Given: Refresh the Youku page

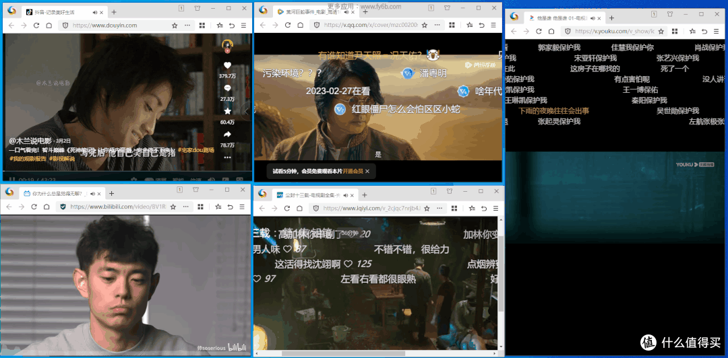Looking at the screenshot, I should click(539, 31).
